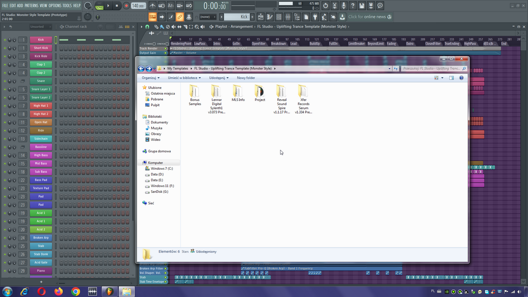The height and width of the screenshot is (297, 528).
Task: Click Nowy folder button in Explorer
Action: [x=246, y=78]
